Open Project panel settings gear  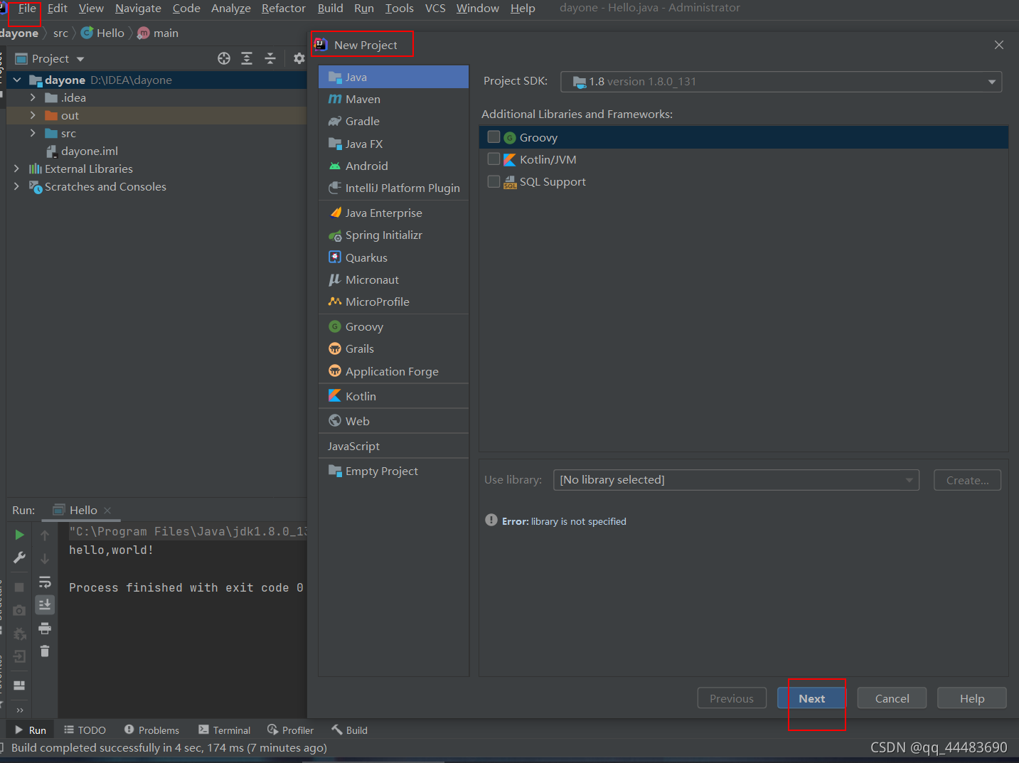pyautogui.click(x=299, y=58)
